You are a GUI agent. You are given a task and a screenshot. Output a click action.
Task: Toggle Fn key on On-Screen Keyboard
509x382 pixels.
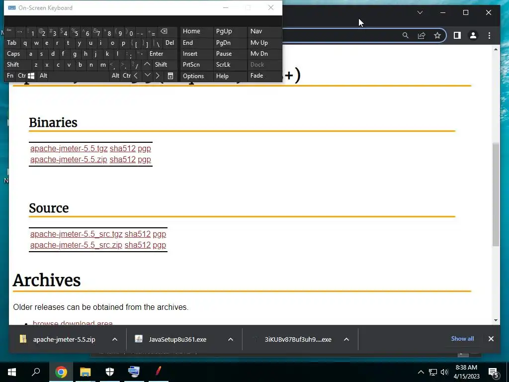[x=10, y=76]
